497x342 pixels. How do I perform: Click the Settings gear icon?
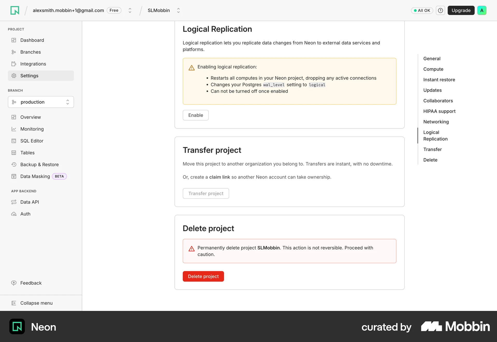[14, 76]
